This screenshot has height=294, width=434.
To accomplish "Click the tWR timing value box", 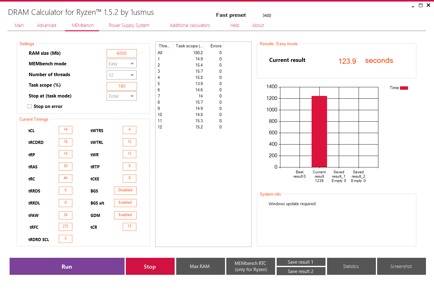I will click(x=130, y=154).
